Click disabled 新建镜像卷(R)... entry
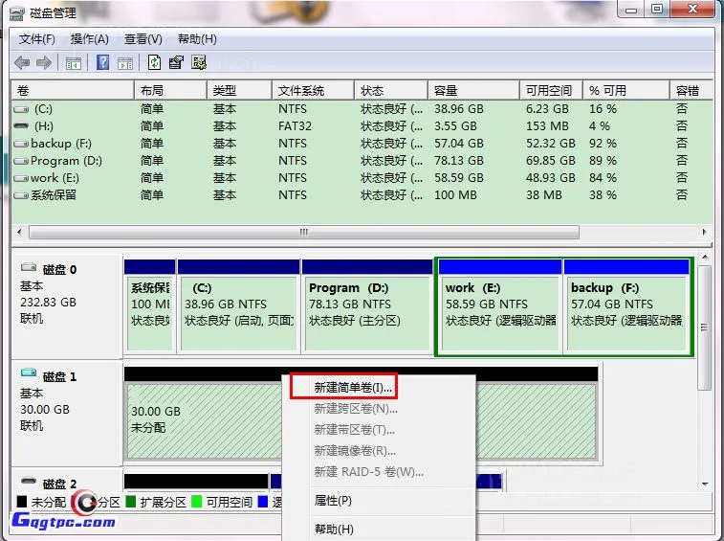 pos(355,451)
